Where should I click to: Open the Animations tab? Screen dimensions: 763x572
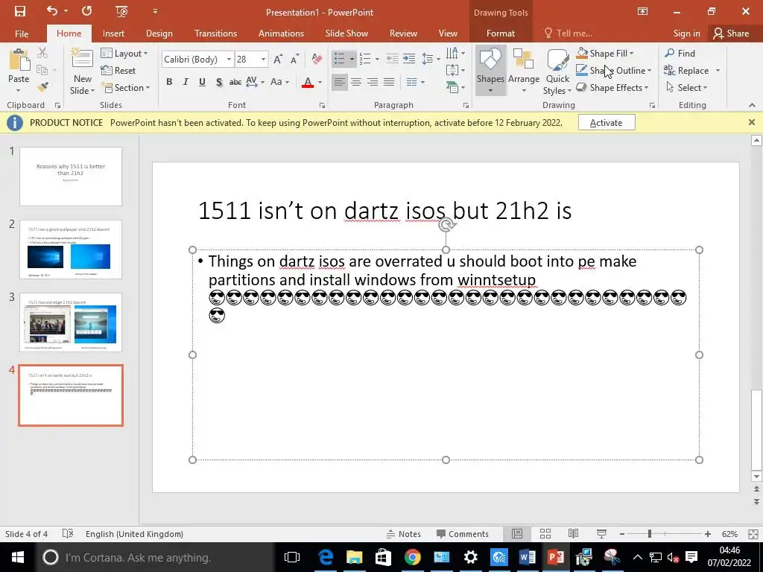coord(281,33)
